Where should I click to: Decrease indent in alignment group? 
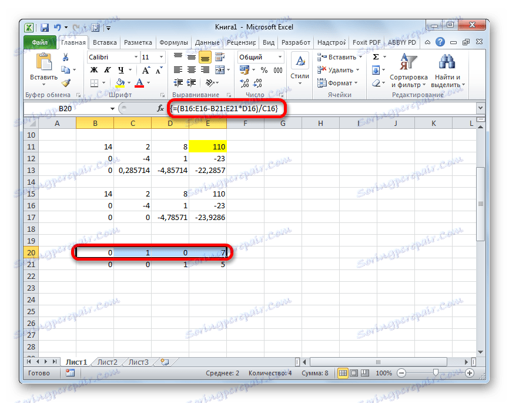point(178,83)
